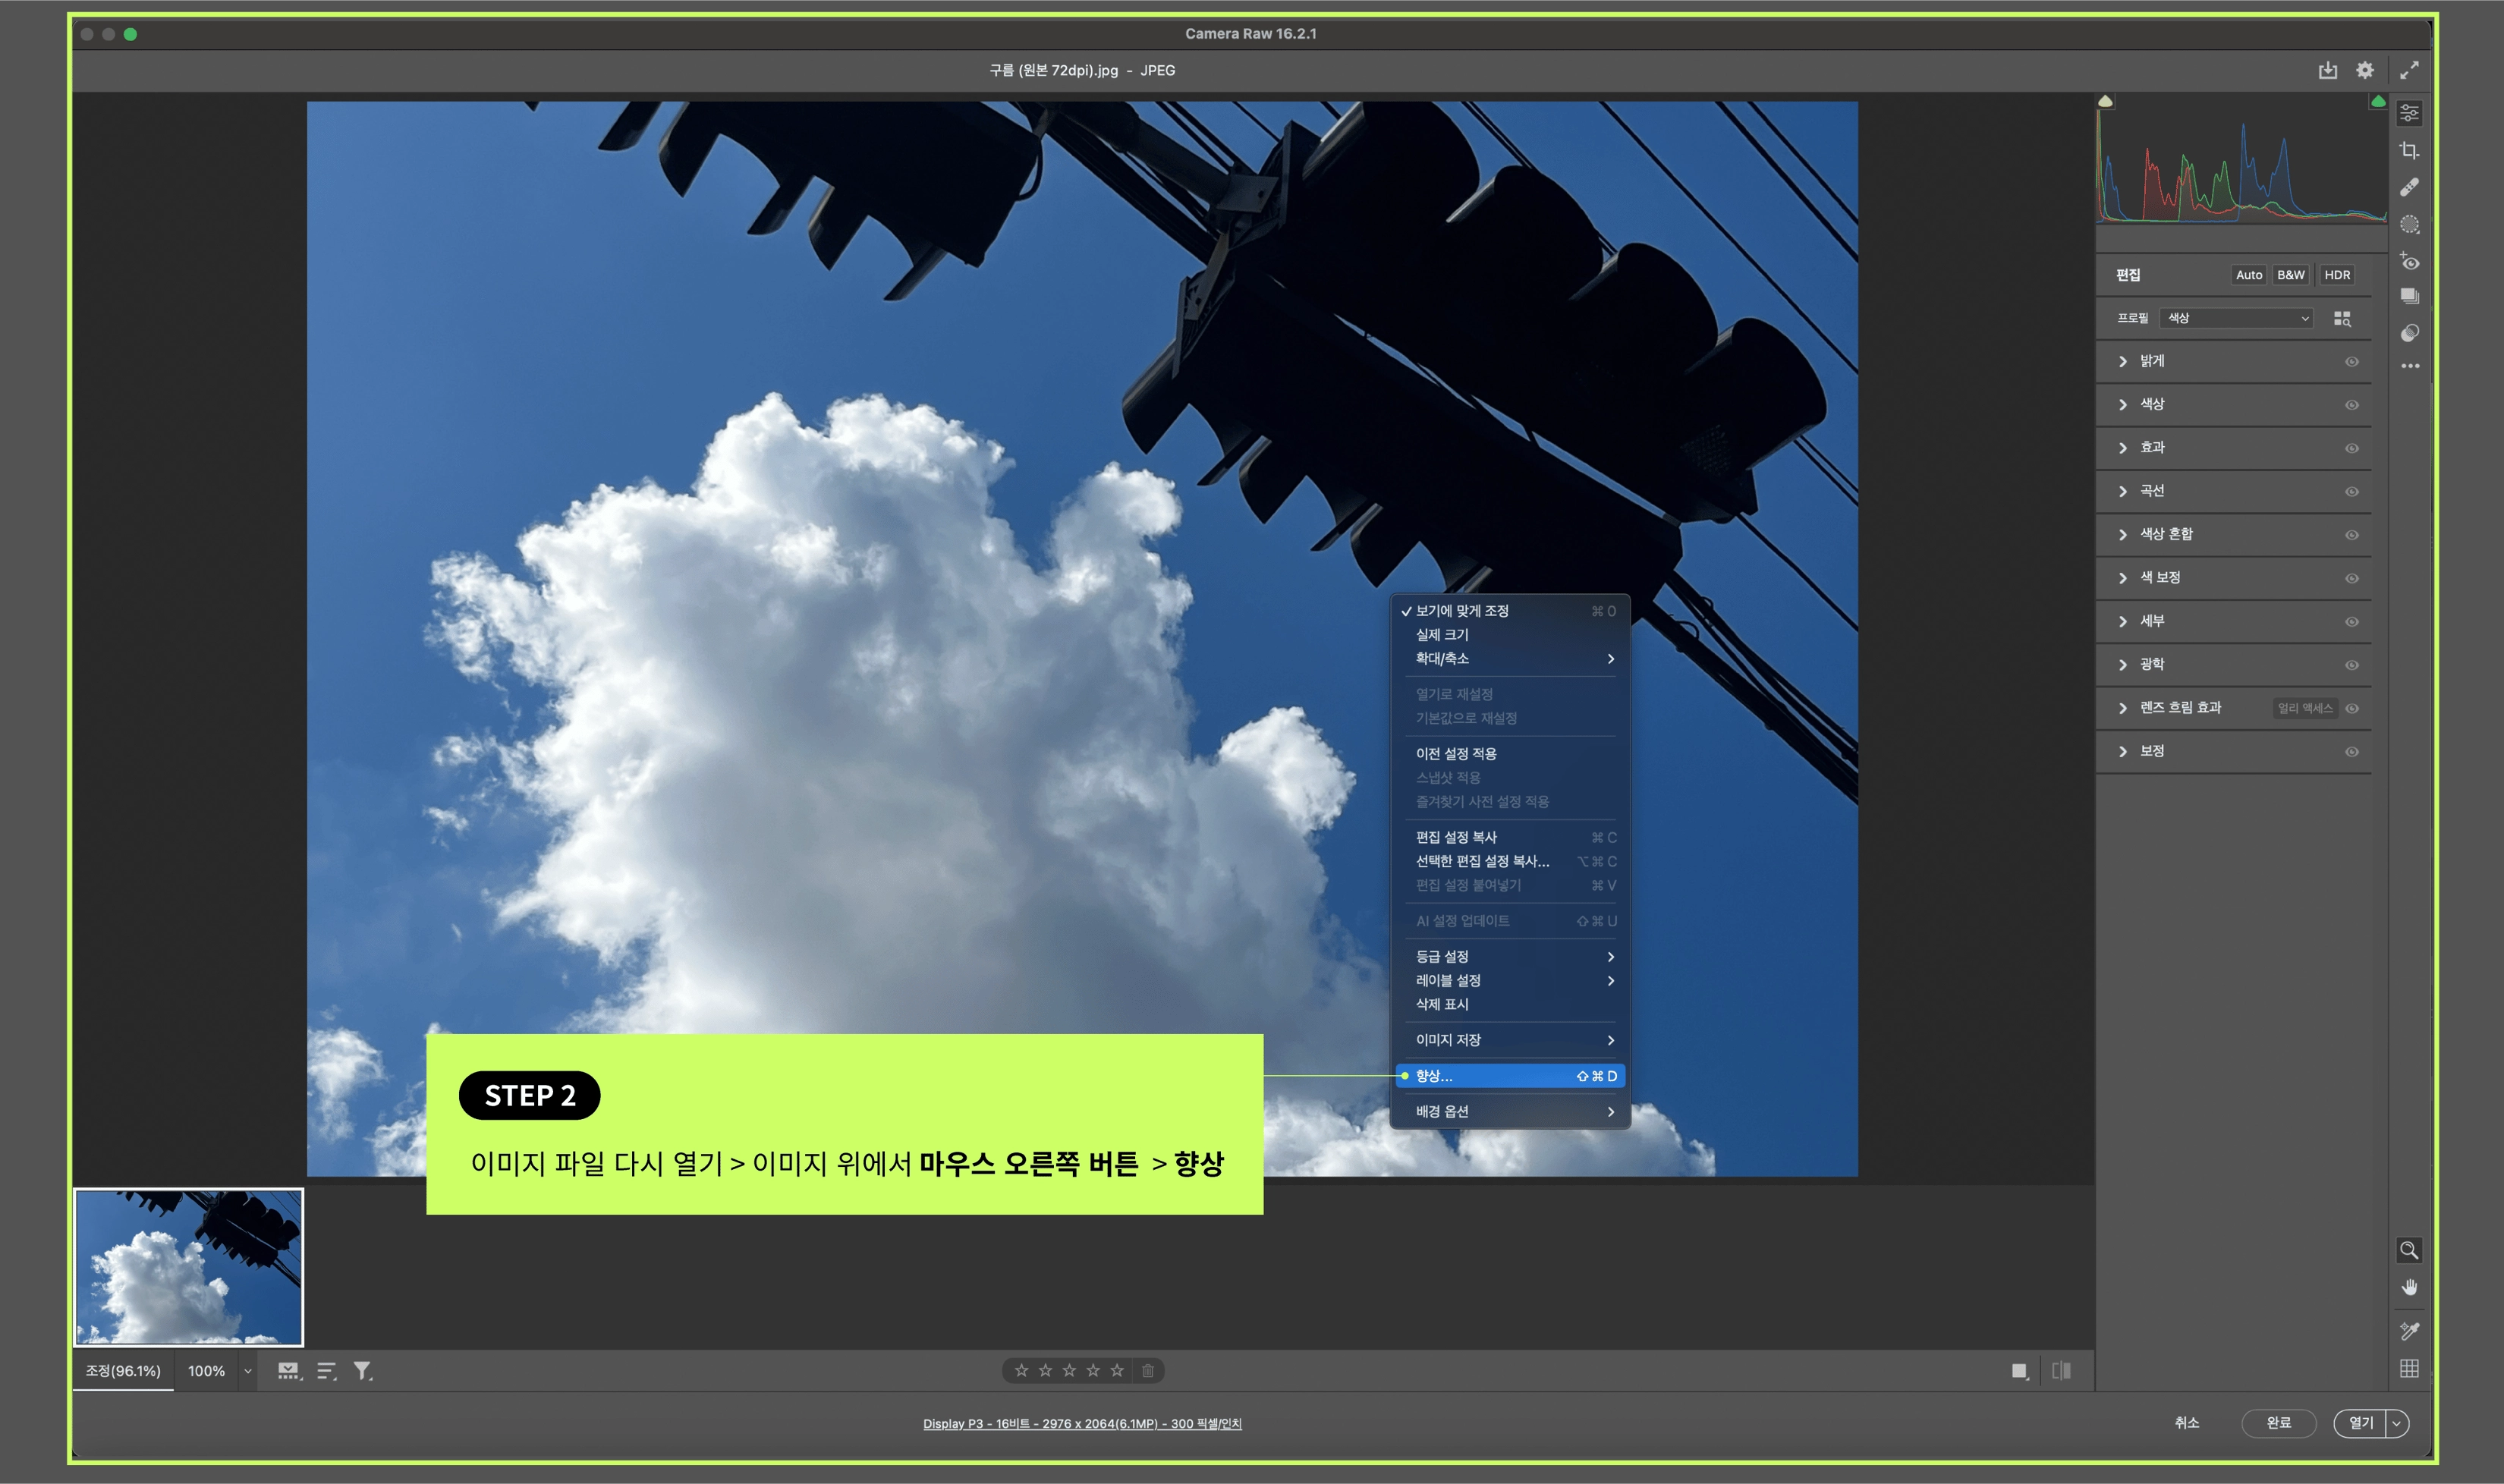This screenshot has width=2504, height=1484.
Task: Open the Masking tool
Action: (2409, 225)
